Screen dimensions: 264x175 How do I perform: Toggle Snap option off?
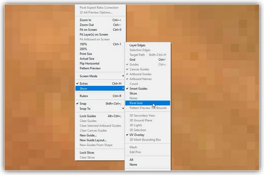[x=83, y=104]
